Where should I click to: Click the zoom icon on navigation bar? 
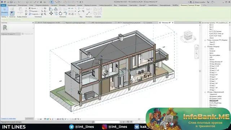pos(197,54)
